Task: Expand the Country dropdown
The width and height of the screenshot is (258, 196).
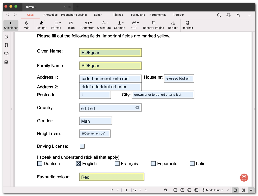Action: coord(137,108)
